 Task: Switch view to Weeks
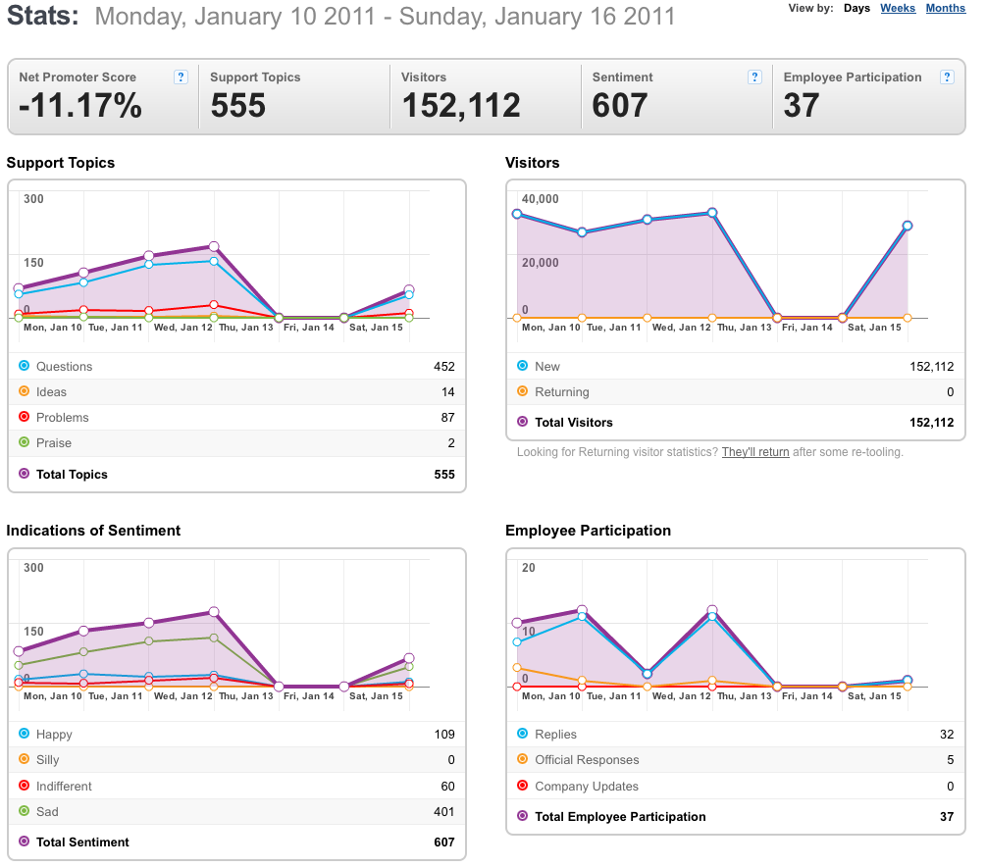click(x=898, y=8)
